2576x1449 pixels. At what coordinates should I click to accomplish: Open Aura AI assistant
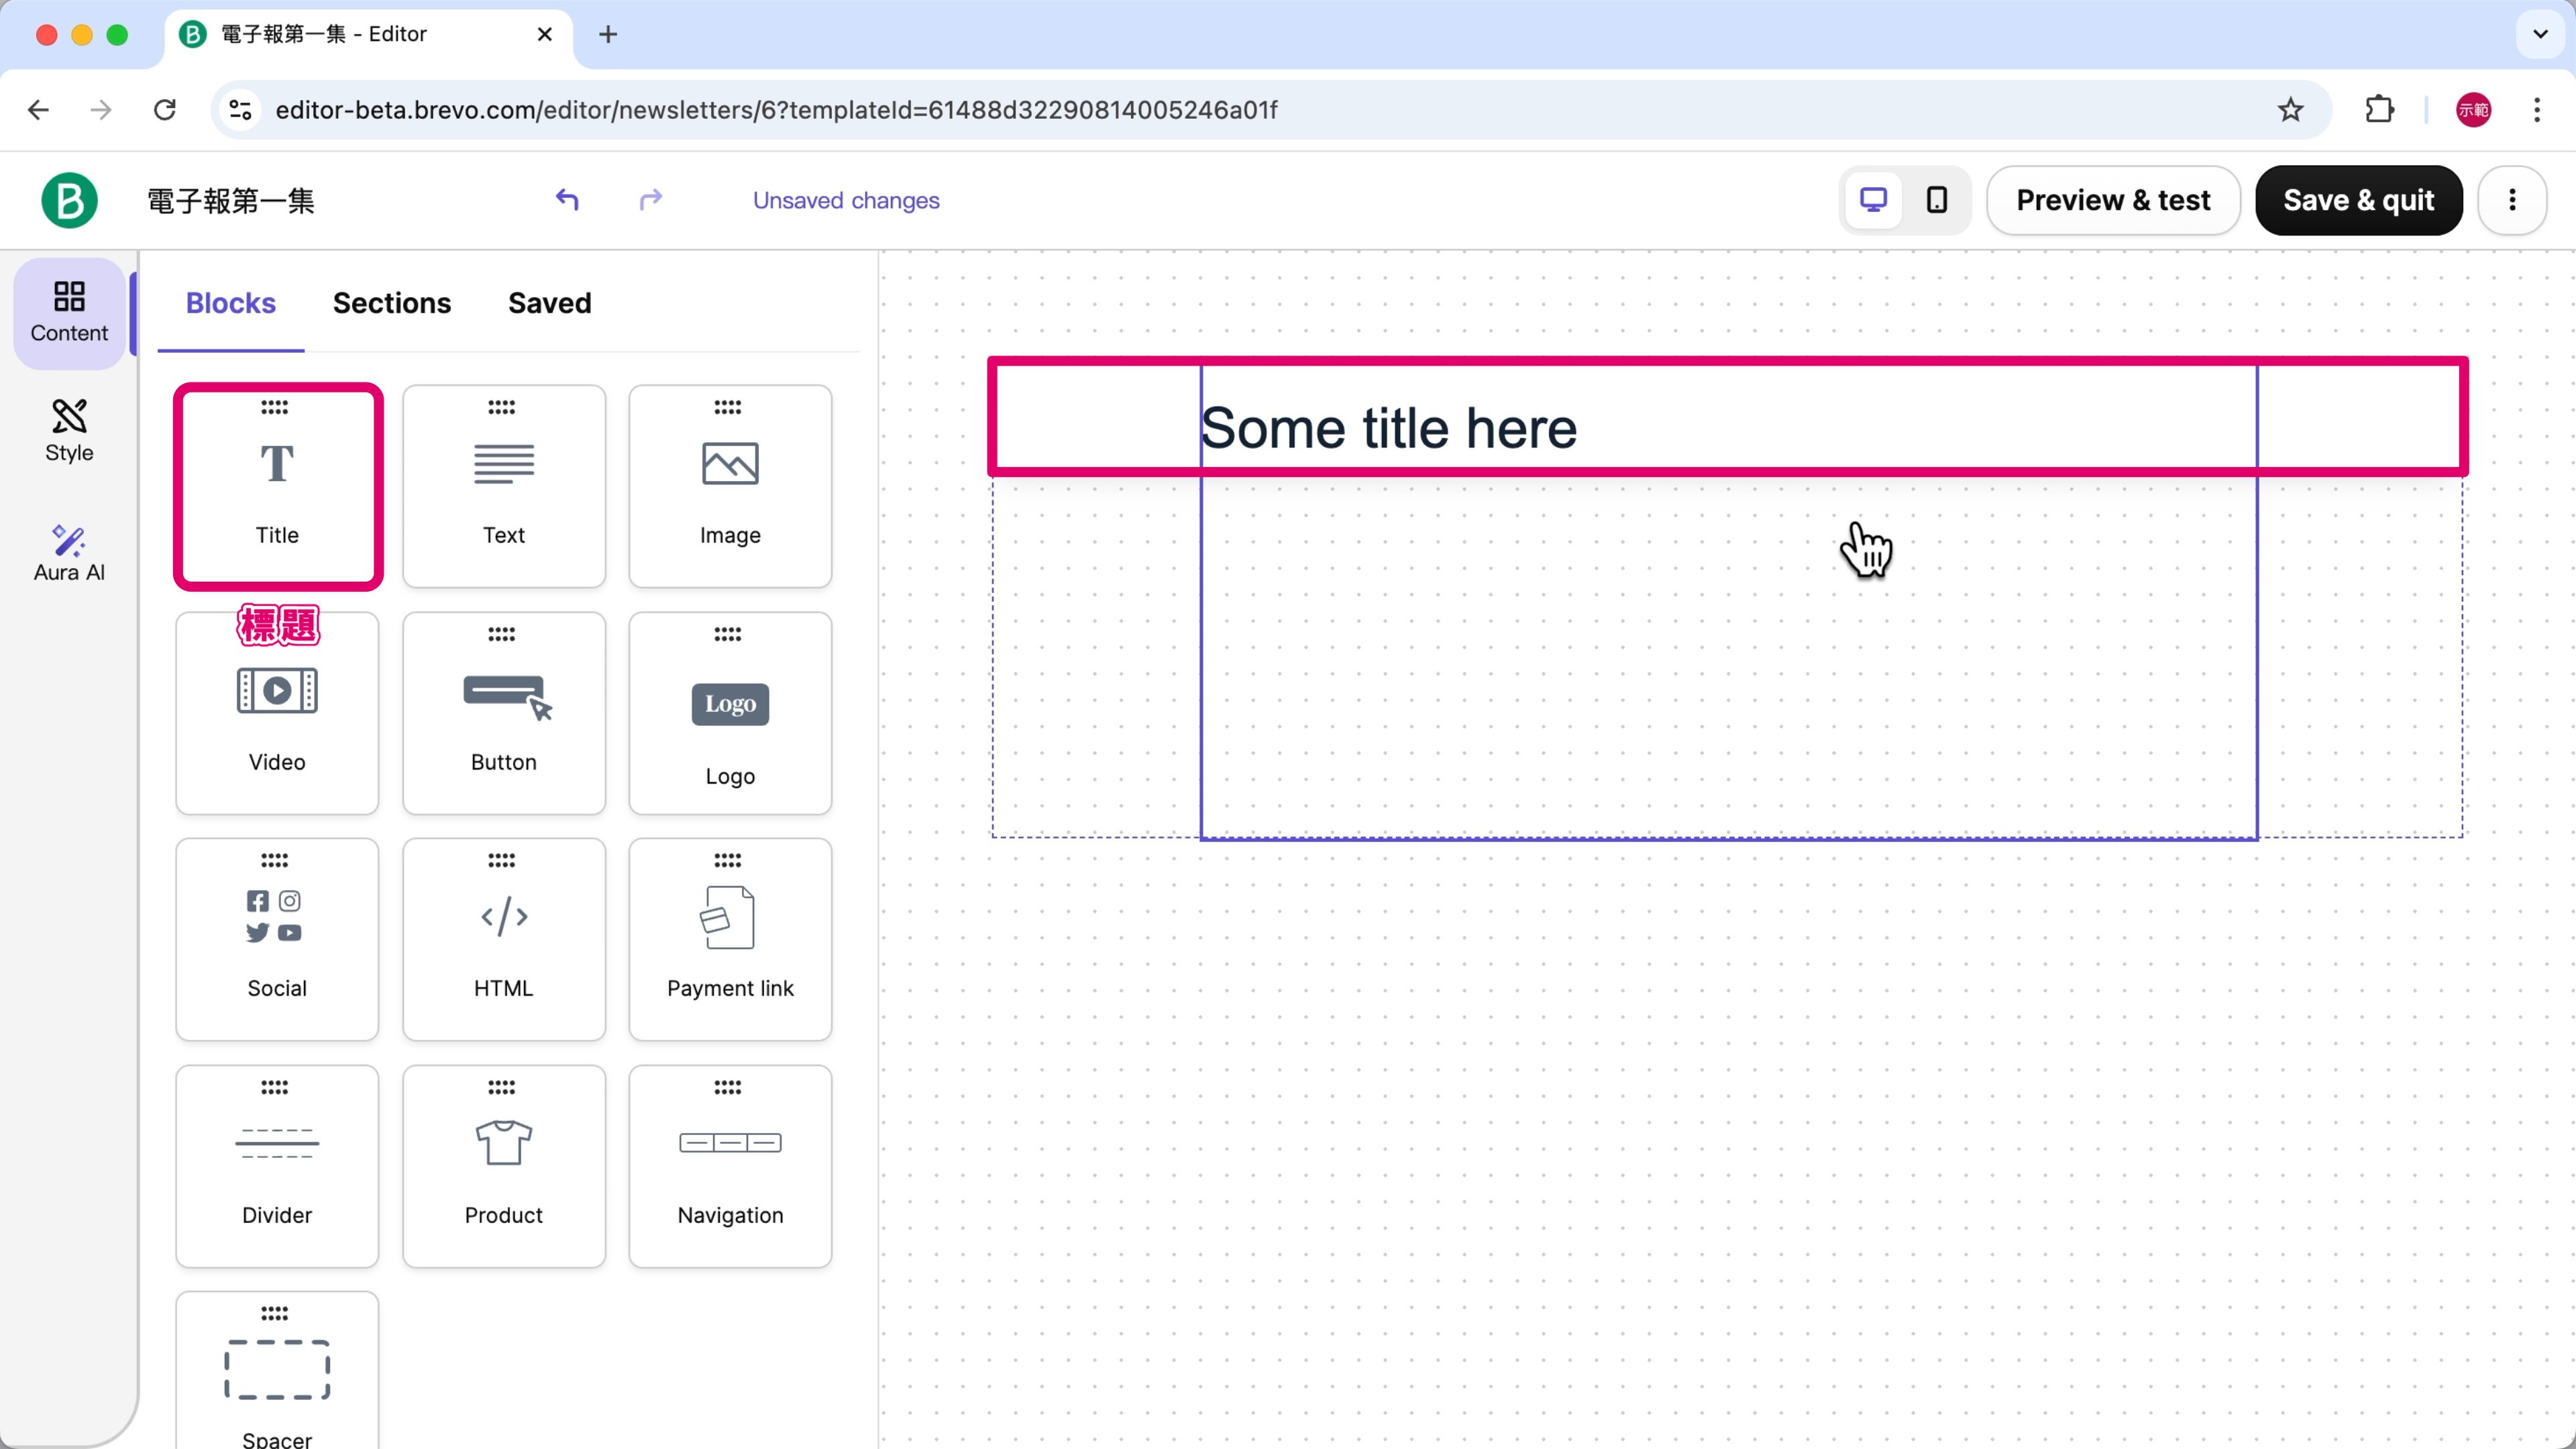[69, 552]
